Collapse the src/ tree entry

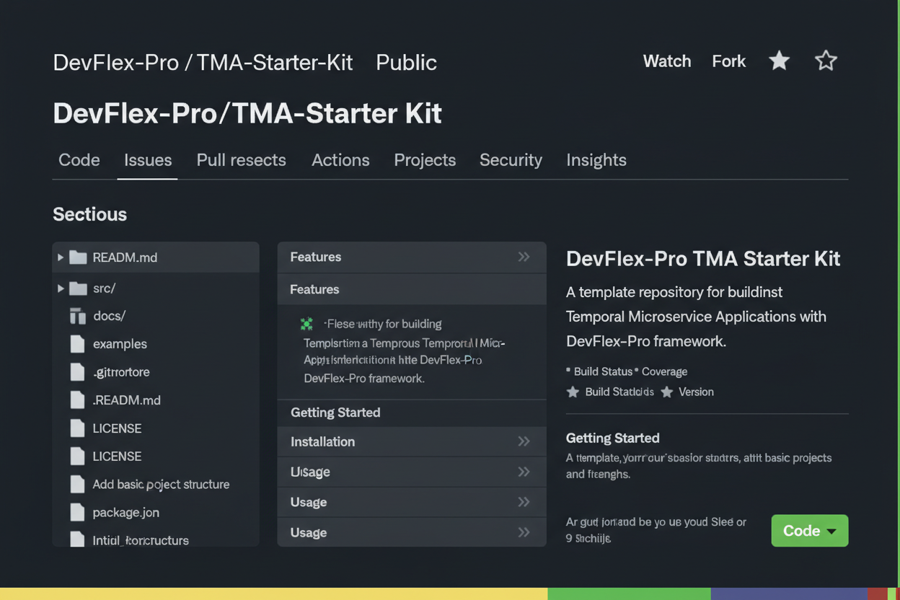click(x=61, y=288)
